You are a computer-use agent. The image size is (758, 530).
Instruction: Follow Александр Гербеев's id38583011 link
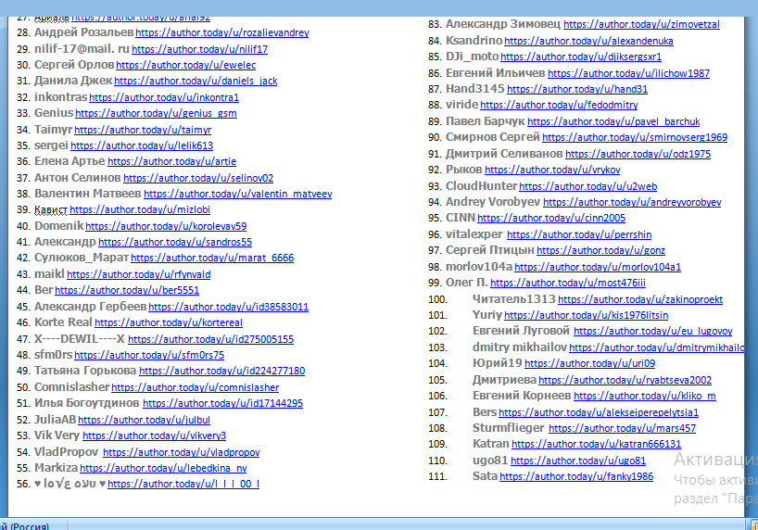(x=228, y=307)
